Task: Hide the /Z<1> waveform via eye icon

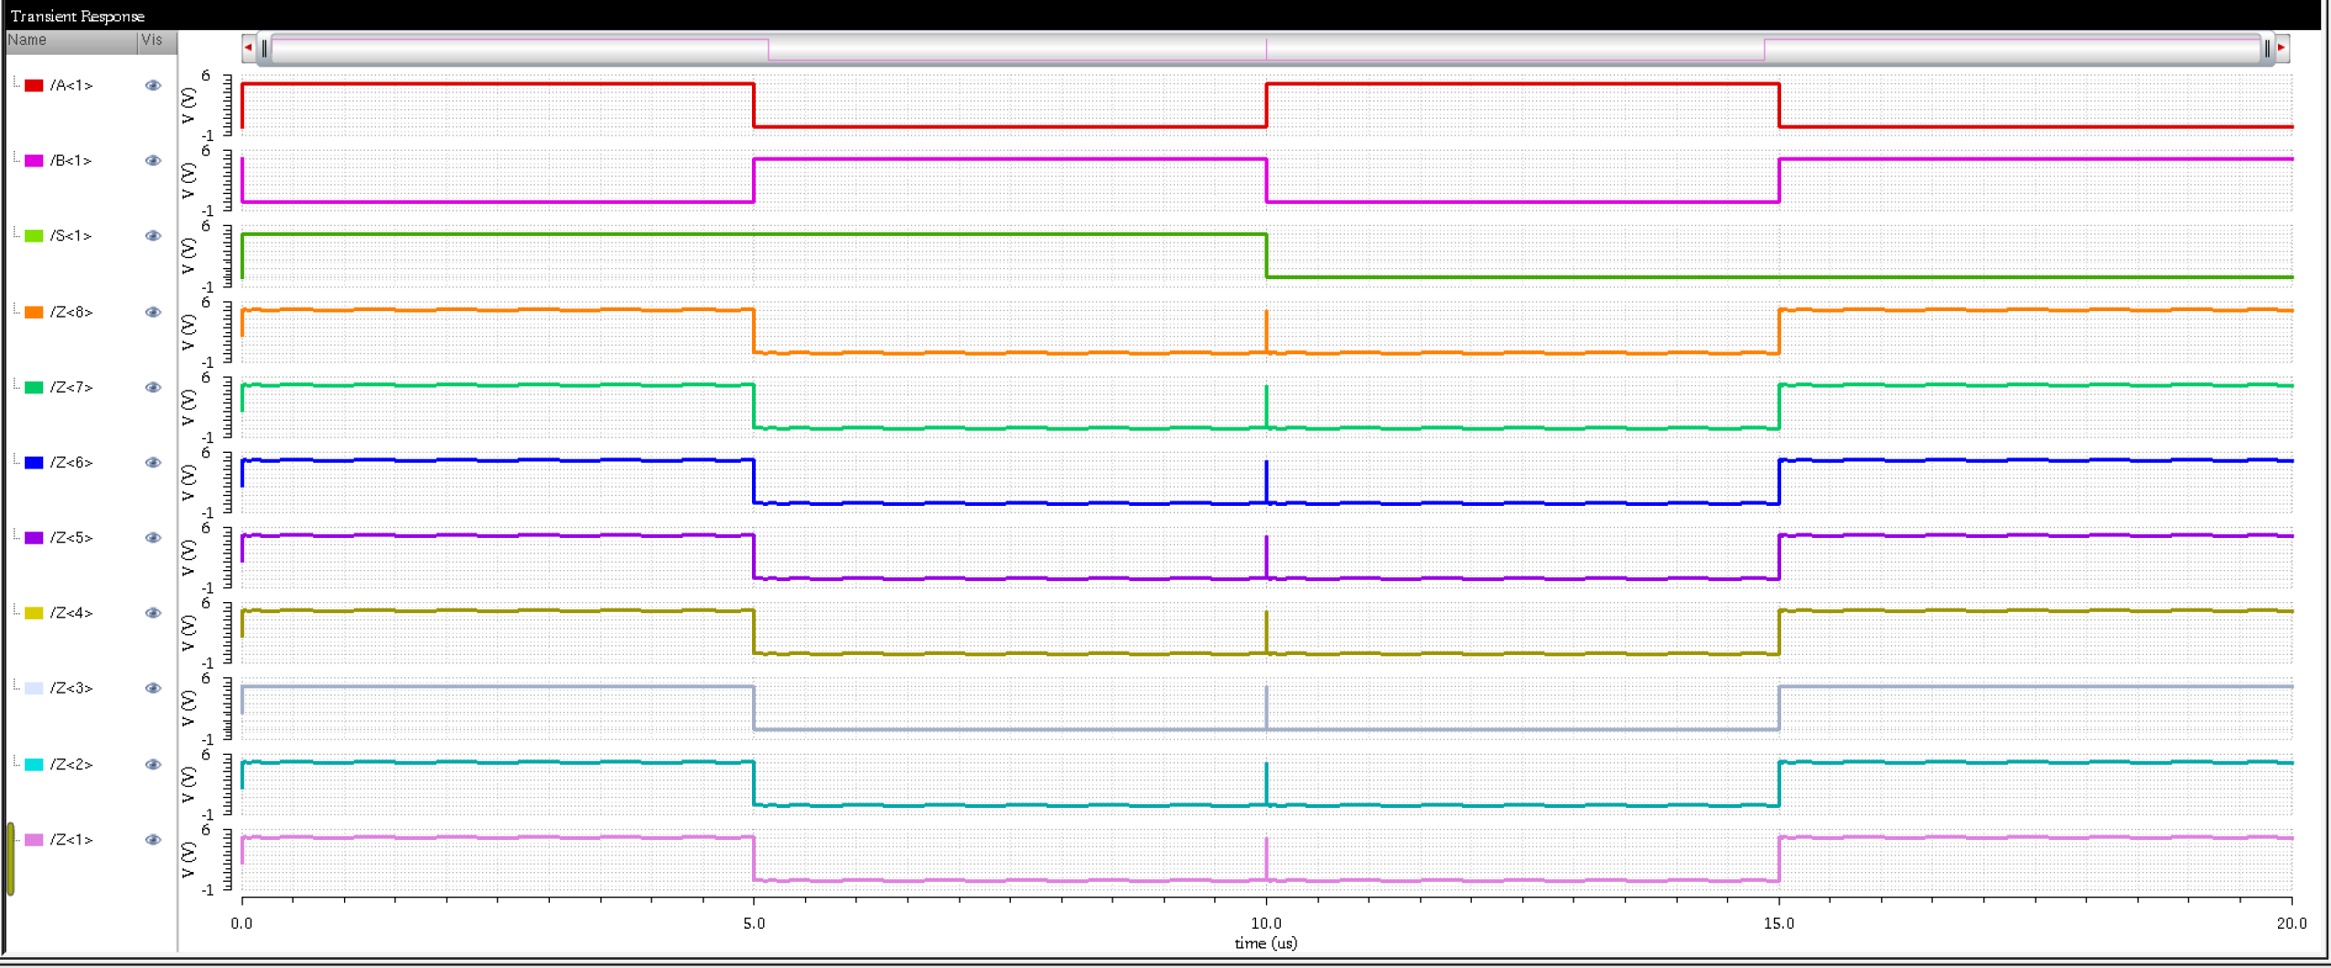Action: tap(153, 839)
